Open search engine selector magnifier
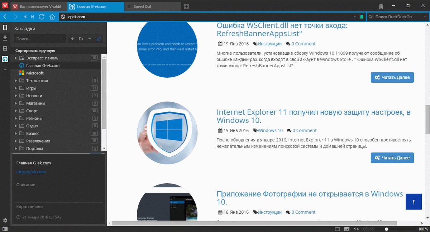This screenshot has height=232, width=430. [x=371, y=17]
